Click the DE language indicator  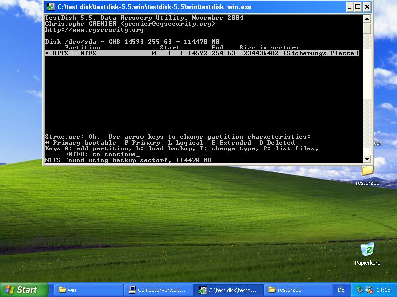click(341, 290)
